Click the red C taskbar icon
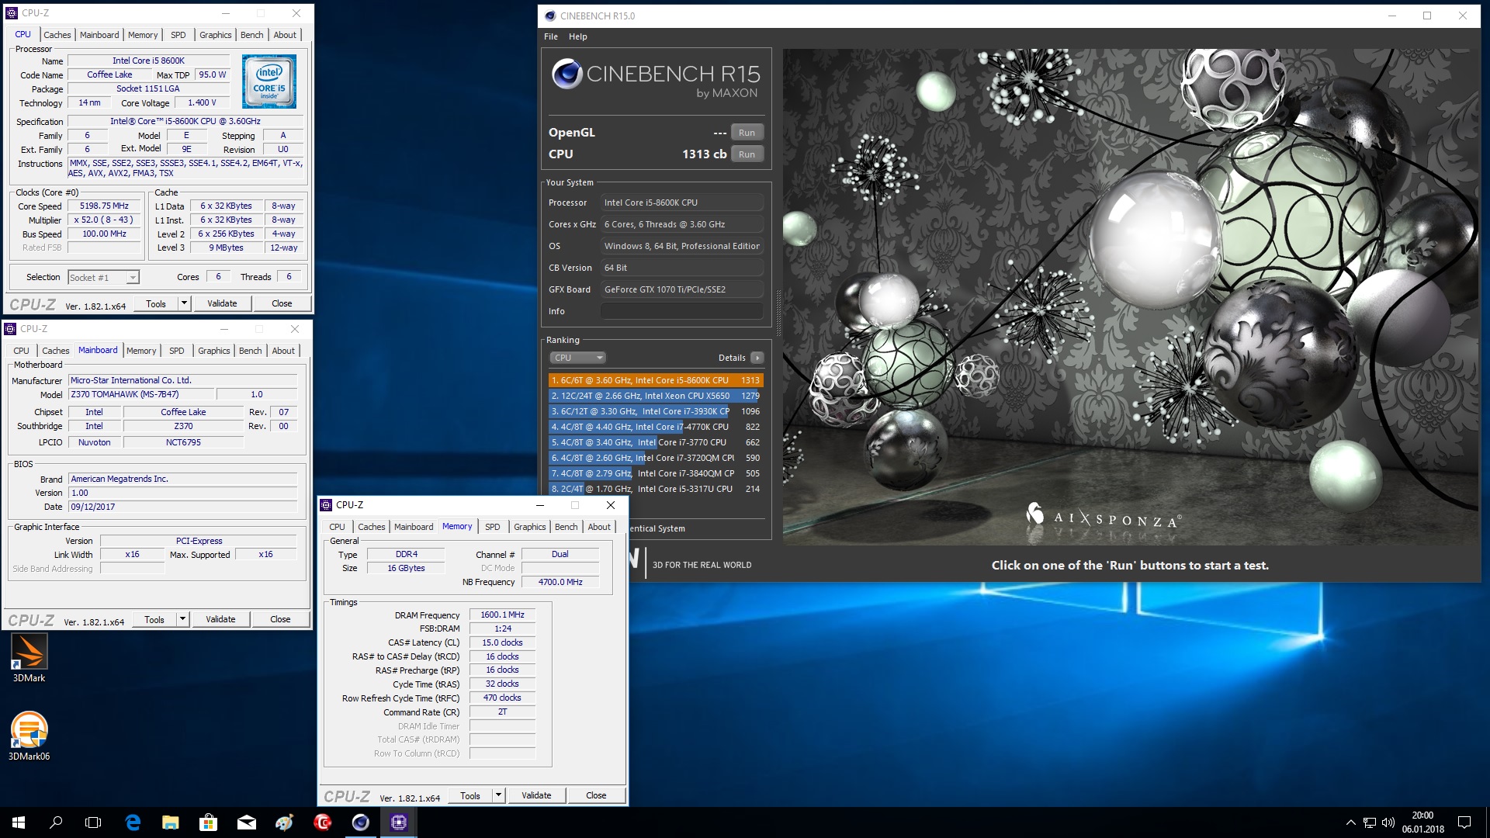The width and height of the screenshot is (1490, 838). click(323, 822)
